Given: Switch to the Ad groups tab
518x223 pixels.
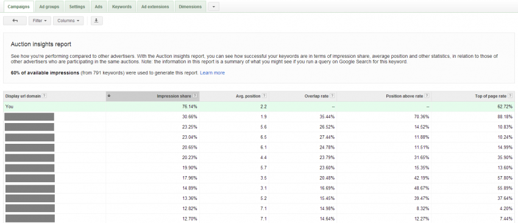Looking at the screenshot, I should [49, 7].
